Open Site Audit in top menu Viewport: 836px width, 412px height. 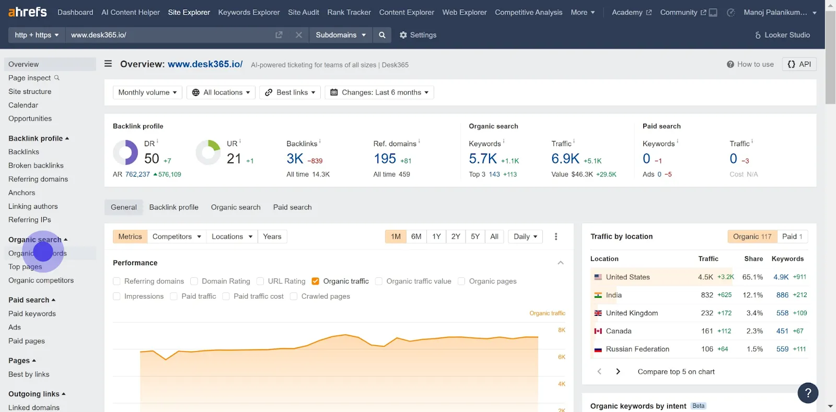[304, 12]
